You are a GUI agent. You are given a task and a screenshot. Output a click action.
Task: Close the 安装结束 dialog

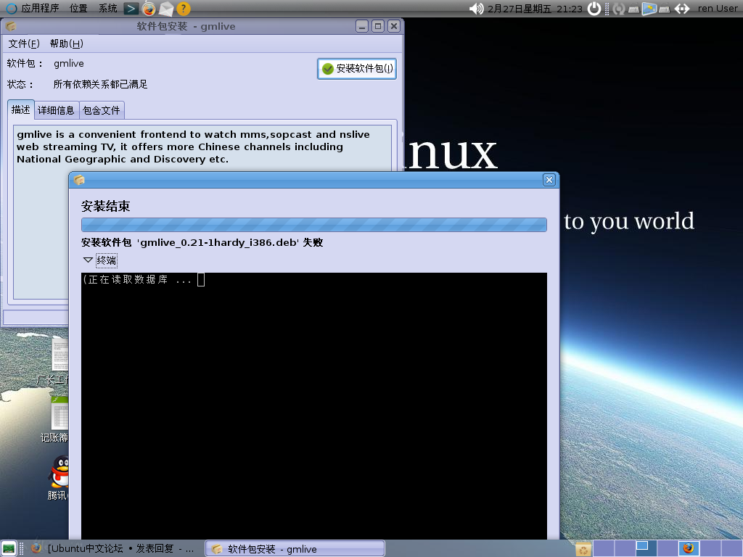coord(549,180)
